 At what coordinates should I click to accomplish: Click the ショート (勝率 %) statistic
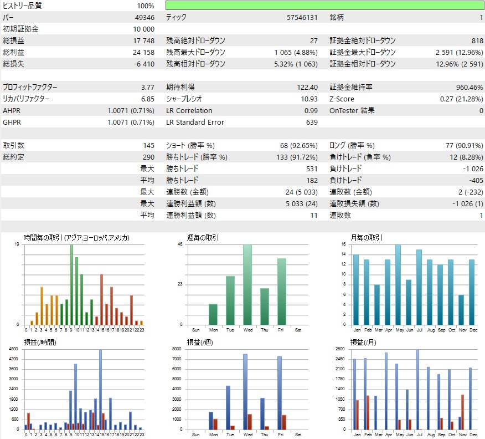coord(299,145)
